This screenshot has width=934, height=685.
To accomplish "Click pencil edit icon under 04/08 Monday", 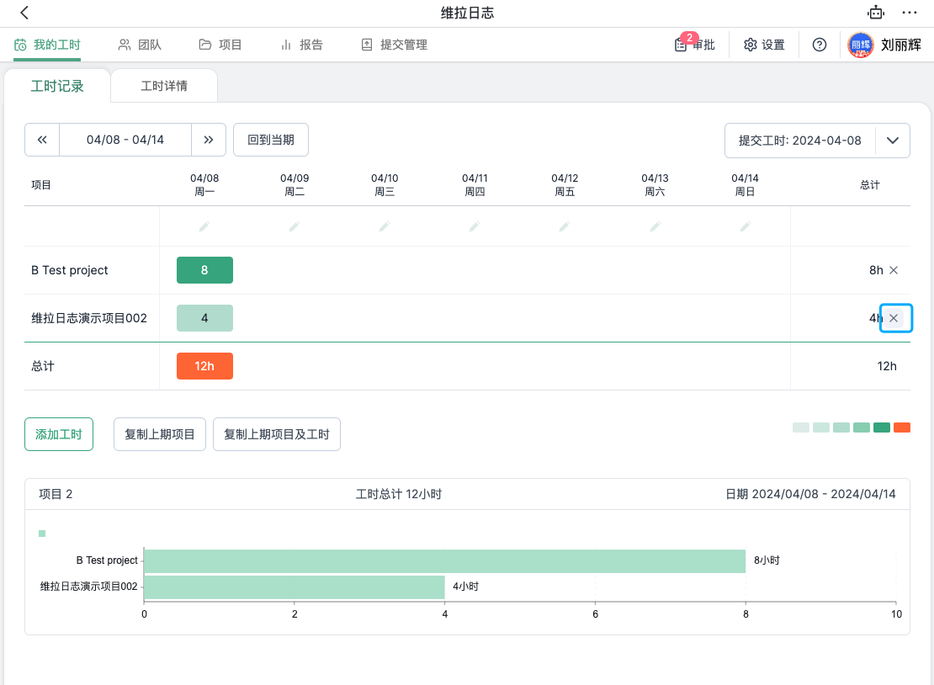I will tap(204, 226).
